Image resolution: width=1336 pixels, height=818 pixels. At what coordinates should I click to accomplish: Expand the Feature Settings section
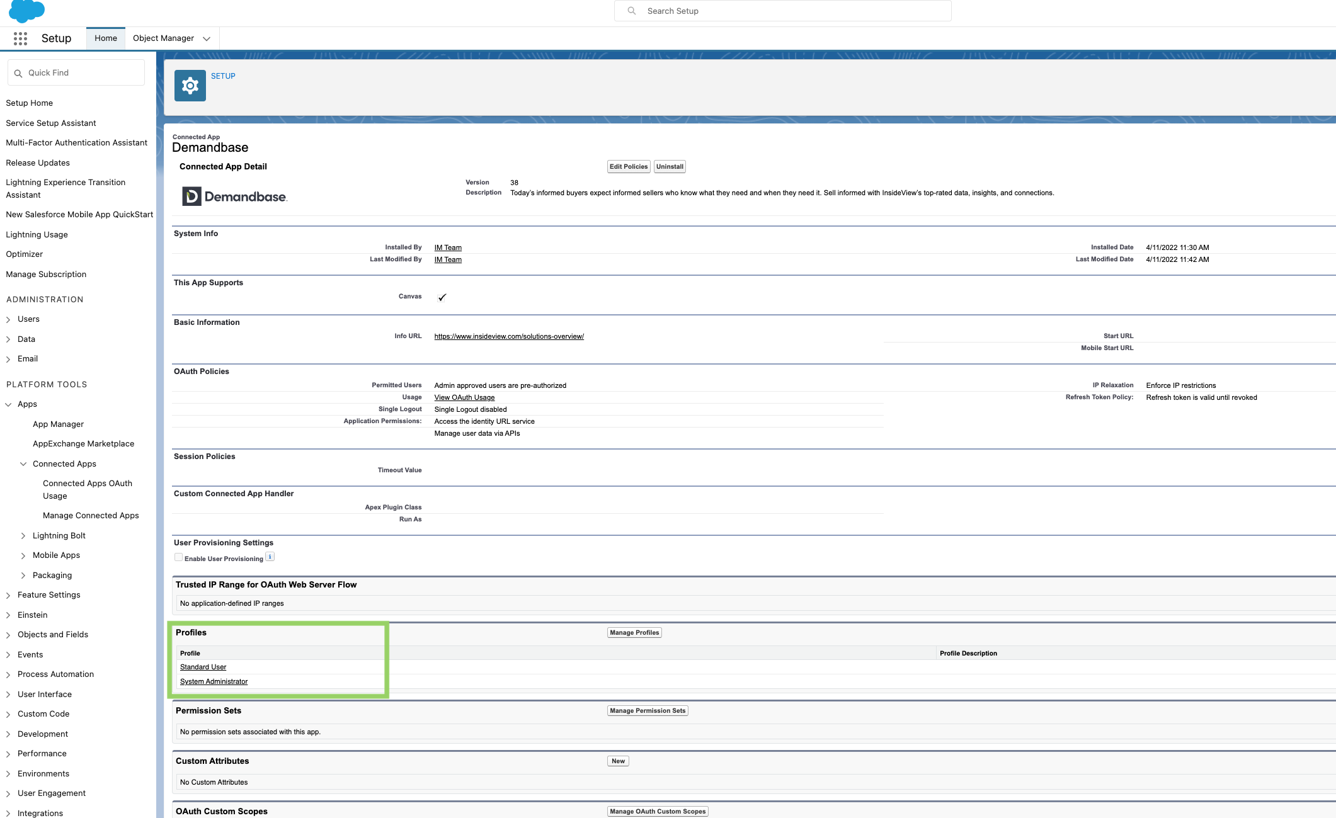pos(8,595)
